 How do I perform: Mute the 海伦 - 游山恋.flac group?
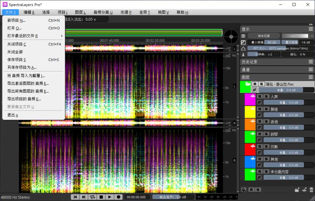[255, 84]
